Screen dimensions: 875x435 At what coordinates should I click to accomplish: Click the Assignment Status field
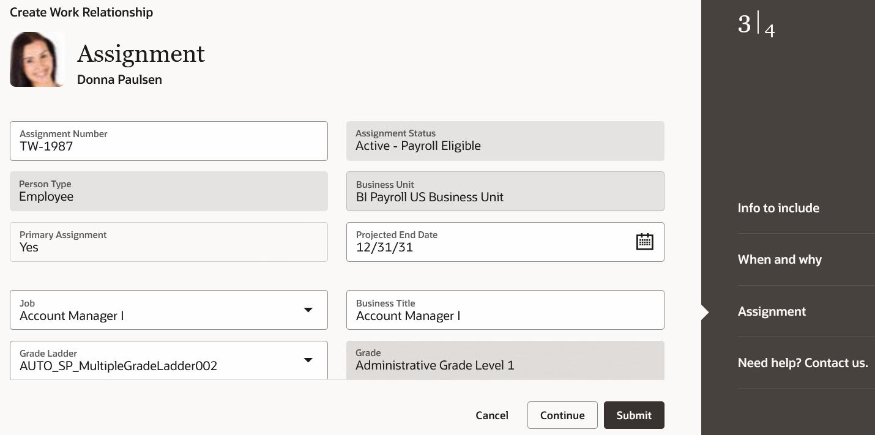tap(505, 141)
